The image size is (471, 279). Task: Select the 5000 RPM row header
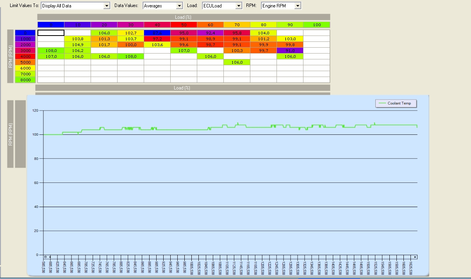click(x=25, y=62)
